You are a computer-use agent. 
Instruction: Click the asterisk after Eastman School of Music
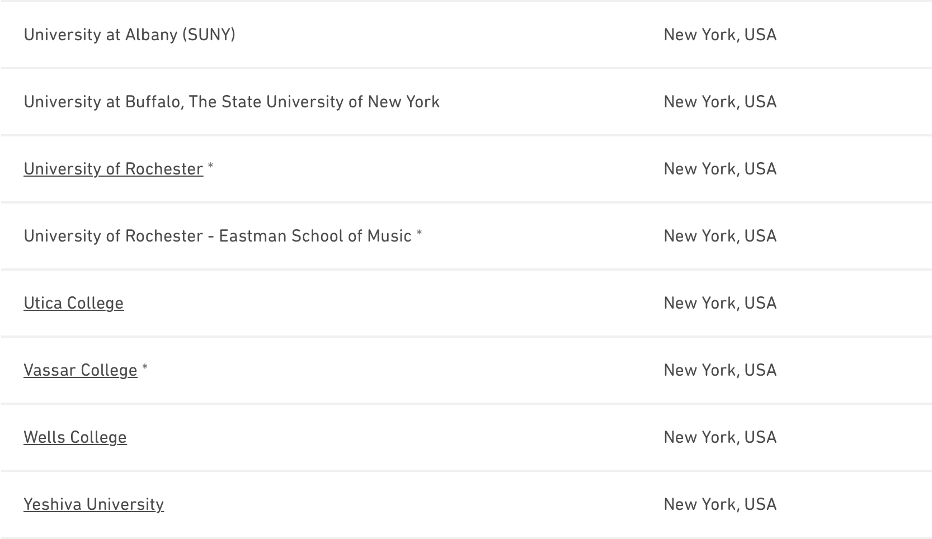[x=419, y=234]
